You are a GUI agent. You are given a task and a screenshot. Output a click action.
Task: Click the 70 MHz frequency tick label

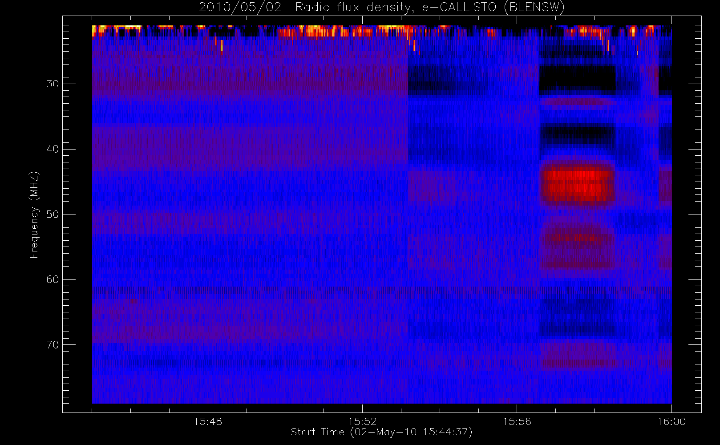tap(53, 345)
